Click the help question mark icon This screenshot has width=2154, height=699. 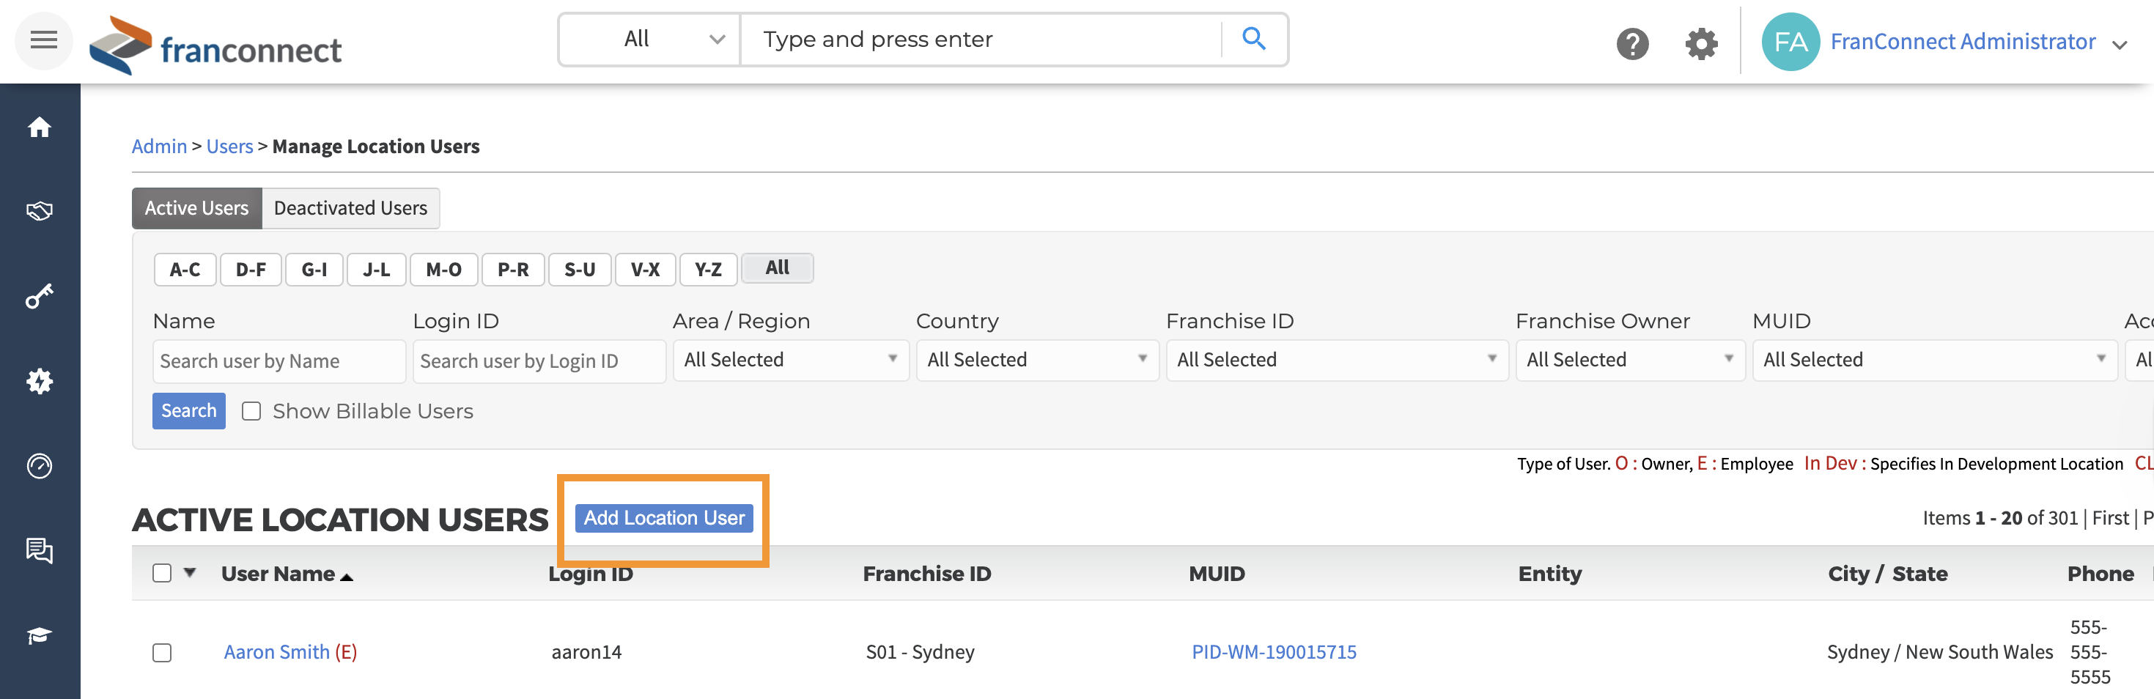tap(1631, 43)
